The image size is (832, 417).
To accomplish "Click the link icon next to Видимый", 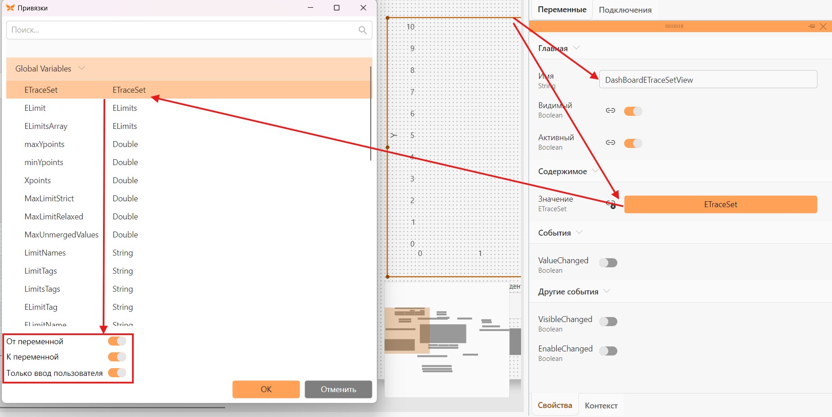I will (x=611, y=110).
